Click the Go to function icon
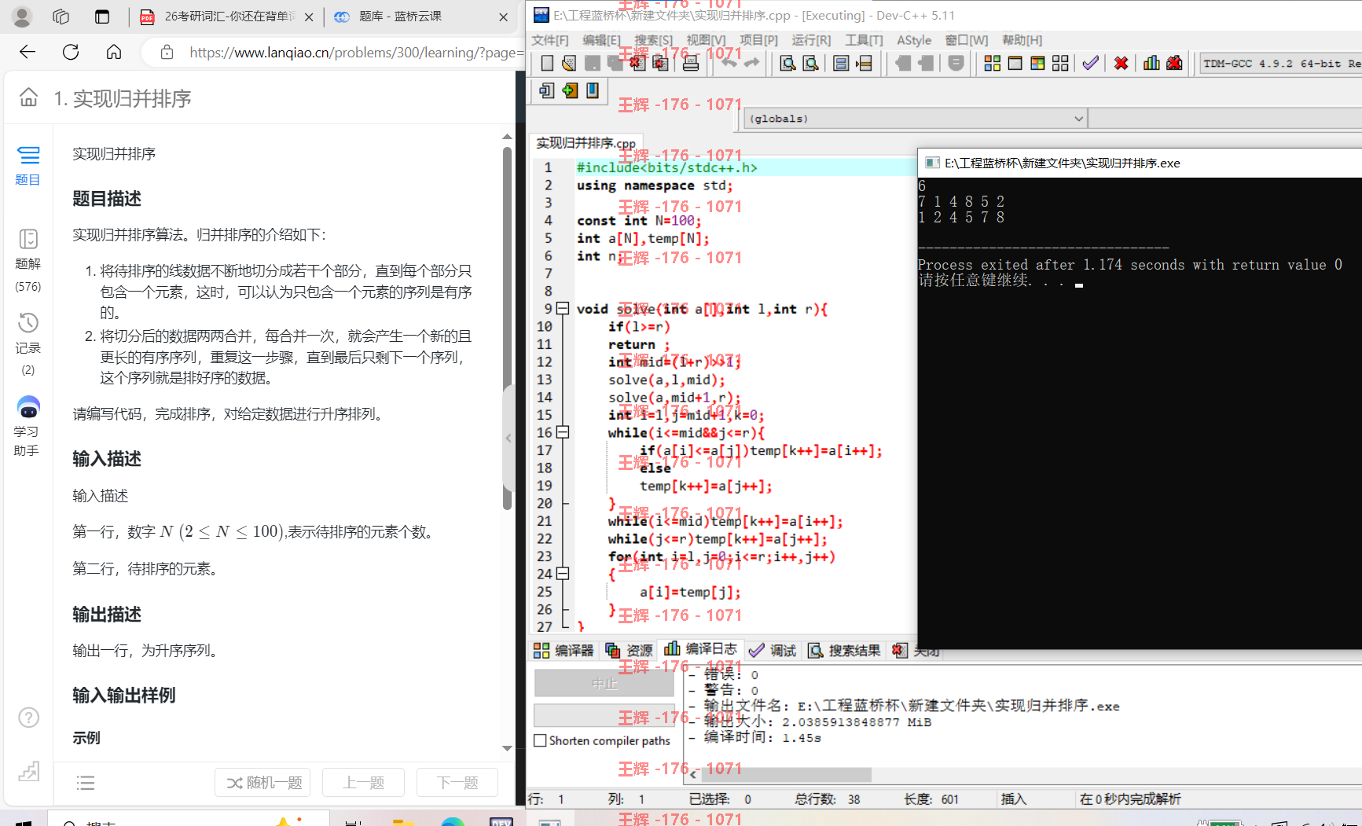1362x826 pixels. click(841, 64)
